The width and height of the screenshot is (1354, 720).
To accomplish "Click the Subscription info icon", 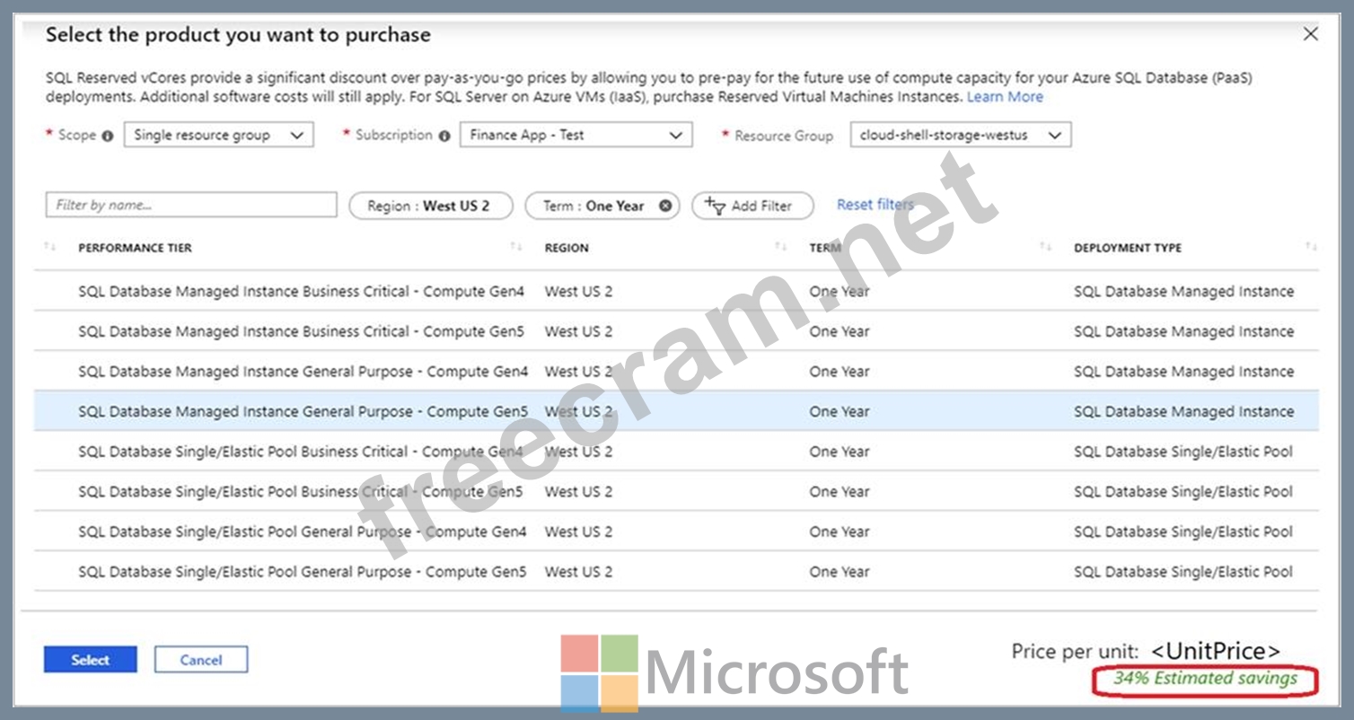I will pos(444,136).
